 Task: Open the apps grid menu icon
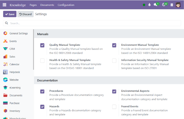[5, 5]
